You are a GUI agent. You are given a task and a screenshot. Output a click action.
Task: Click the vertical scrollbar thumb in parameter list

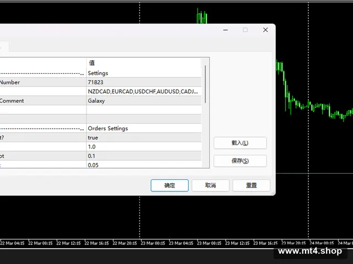pos(205,84)
